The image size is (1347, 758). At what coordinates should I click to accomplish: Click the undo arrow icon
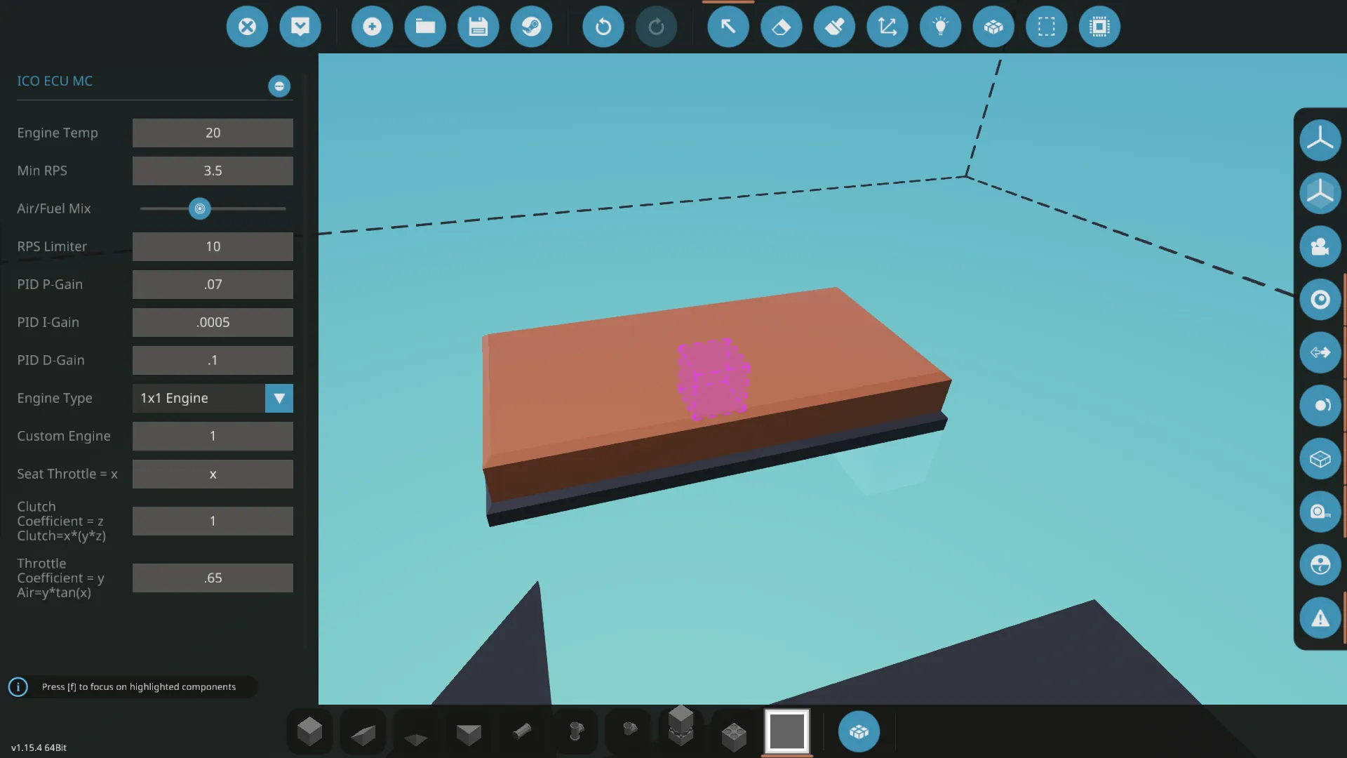603,27
